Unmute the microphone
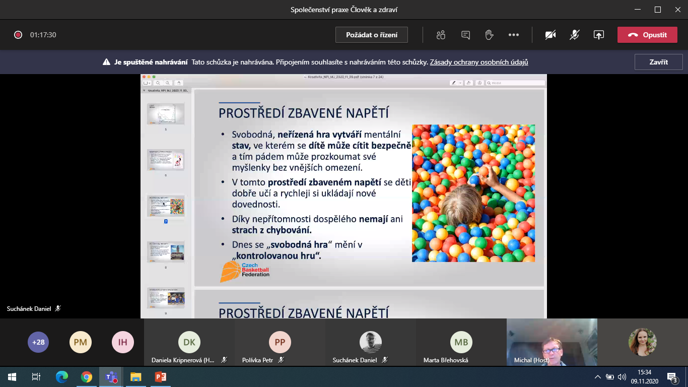Screen dimensions: 688x387 click(574, 35)
